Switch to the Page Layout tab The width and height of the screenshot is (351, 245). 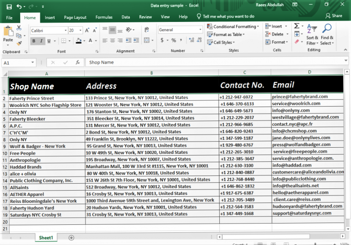click(x=75, y=18)
